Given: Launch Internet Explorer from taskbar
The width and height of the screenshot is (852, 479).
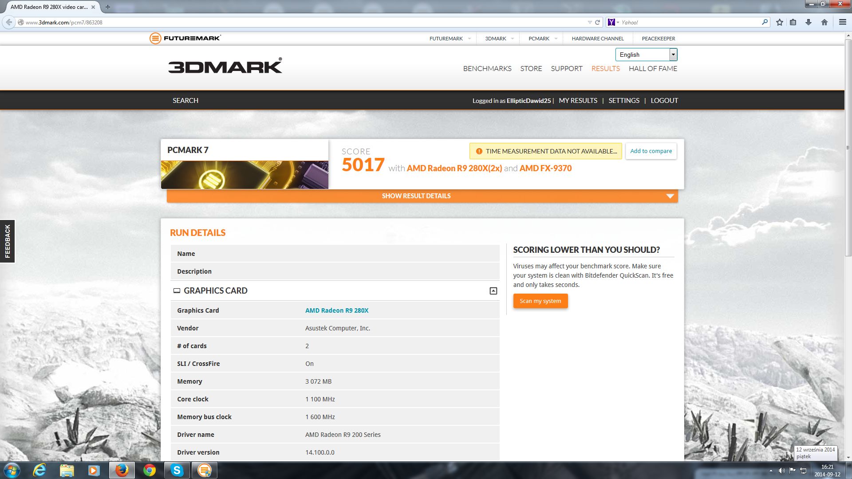Looking at the screenshot, I should [x=39, y=470].
